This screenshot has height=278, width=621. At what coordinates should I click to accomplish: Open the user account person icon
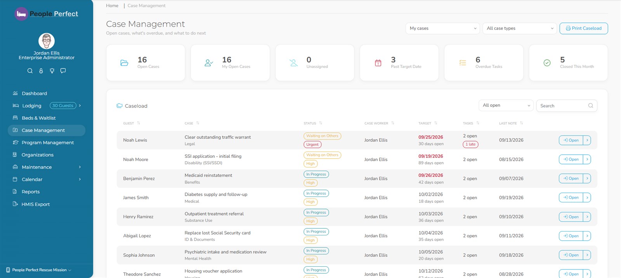[41, 71]
